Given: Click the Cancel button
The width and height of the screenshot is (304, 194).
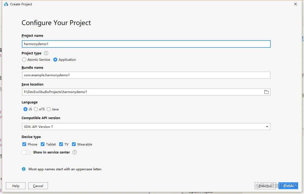Looking at the screenshot, I should tap(38, 186).
